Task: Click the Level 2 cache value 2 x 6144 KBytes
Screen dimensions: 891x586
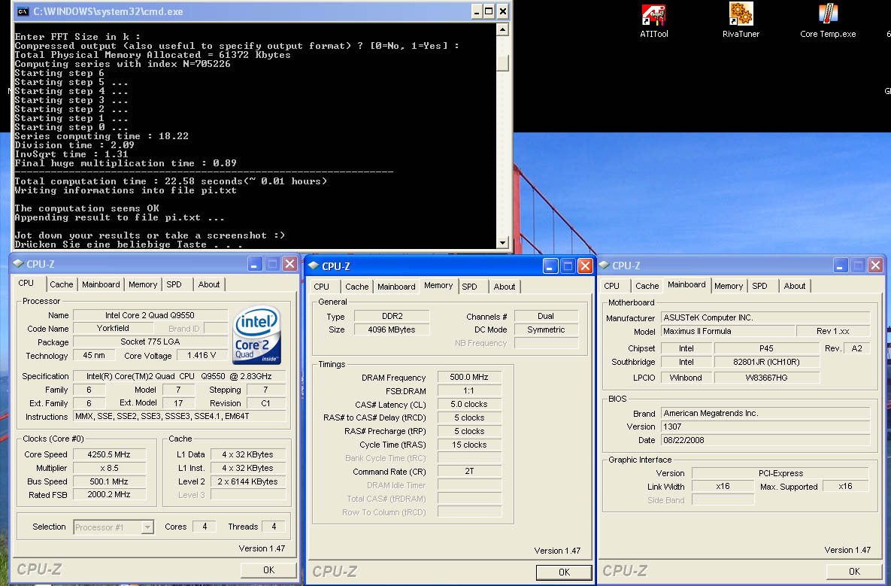Action: [x=248, y=481]
